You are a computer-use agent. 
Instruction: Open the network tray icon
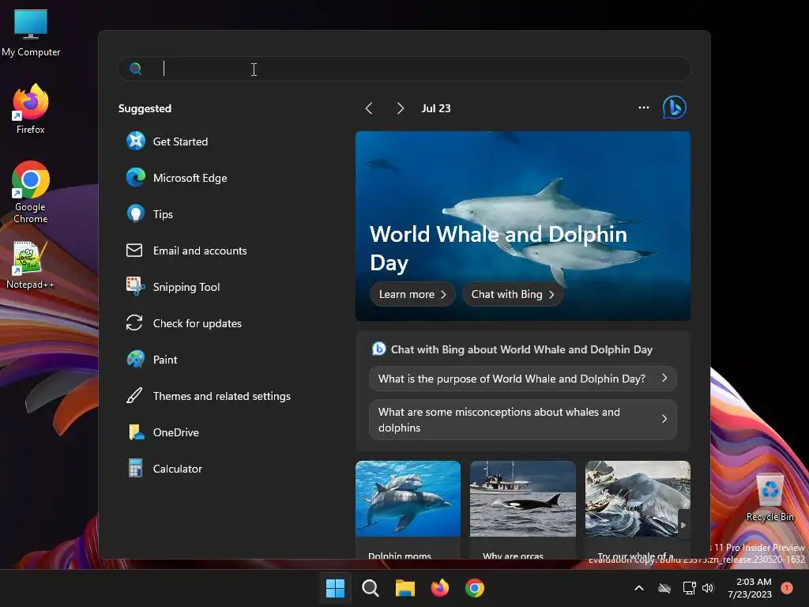[x=689, y=588]
